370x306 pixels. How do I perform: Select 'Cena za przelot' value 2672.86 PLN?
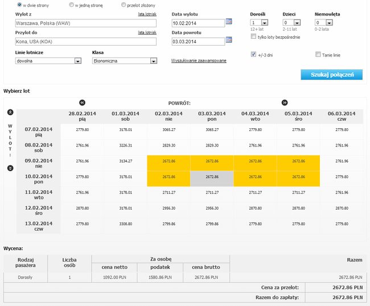348,287
